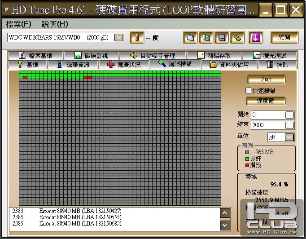306x239 pixels.
Task: Click the temperature thermometer icon
Action: pyautogui.click(x=137, y=38)
